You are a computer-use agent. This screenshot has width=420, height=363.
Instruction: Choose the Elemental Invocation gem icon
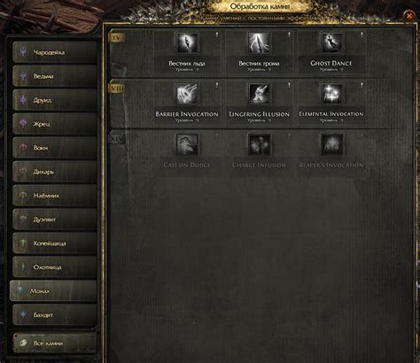click(331, 94)
